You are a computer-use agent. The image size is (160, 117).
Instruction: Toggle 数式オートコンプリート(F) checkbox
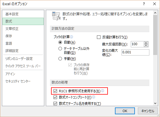tap(55, 97)
